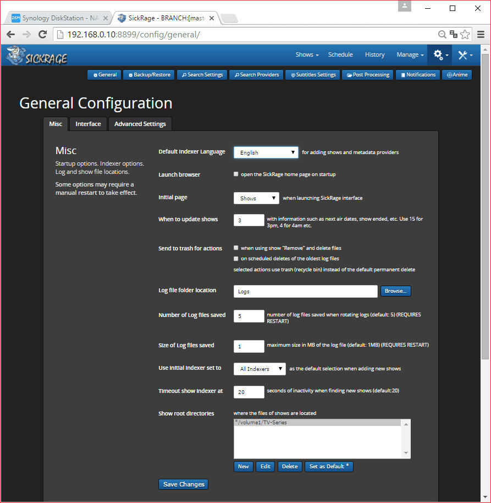Open the Initial page dropdown
Image resolution: width=491 pixels, height=503 pixels.
tap(256, 198)
